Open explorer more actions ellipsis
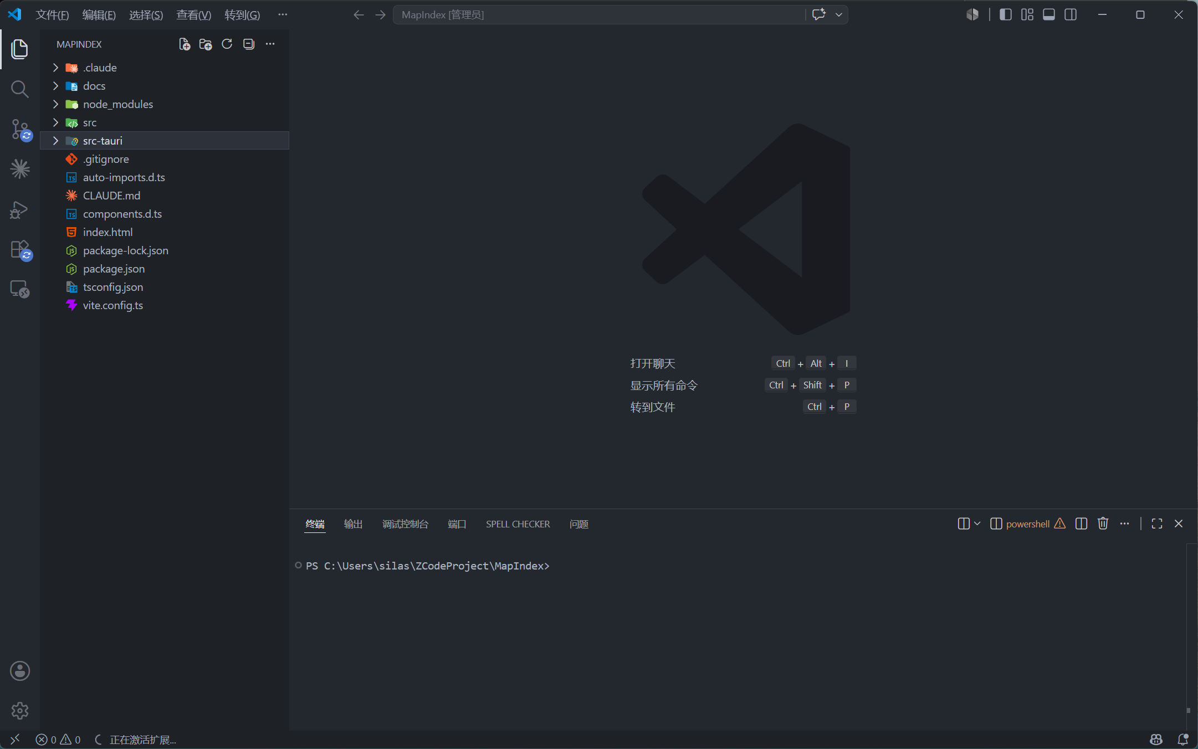Image resolution: width=1198 pixels, height=749 pixels. pyautogui.click(x=270, y=44)
